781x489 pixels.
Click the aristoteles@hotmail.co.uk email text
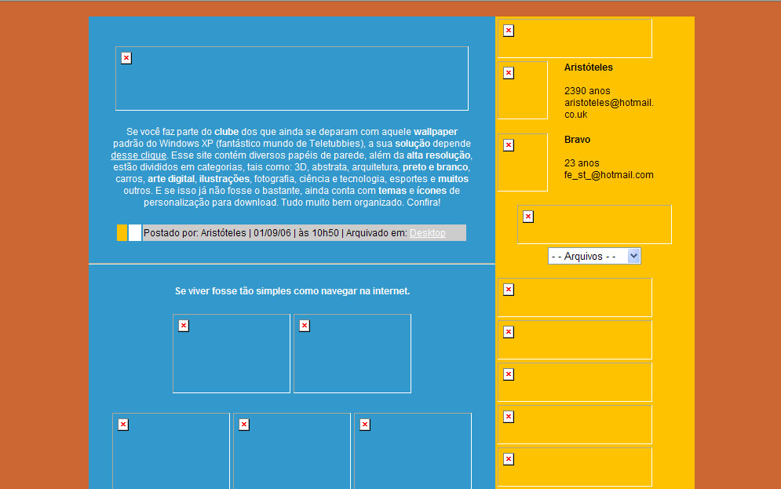pos(608,108)
